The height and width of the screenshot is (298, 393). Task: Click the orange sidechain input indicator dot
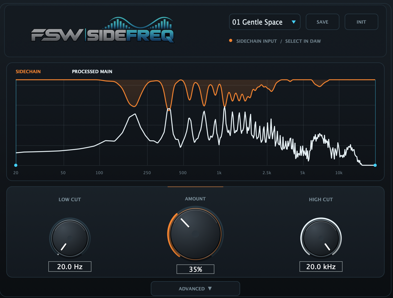(x=231, y=41)
